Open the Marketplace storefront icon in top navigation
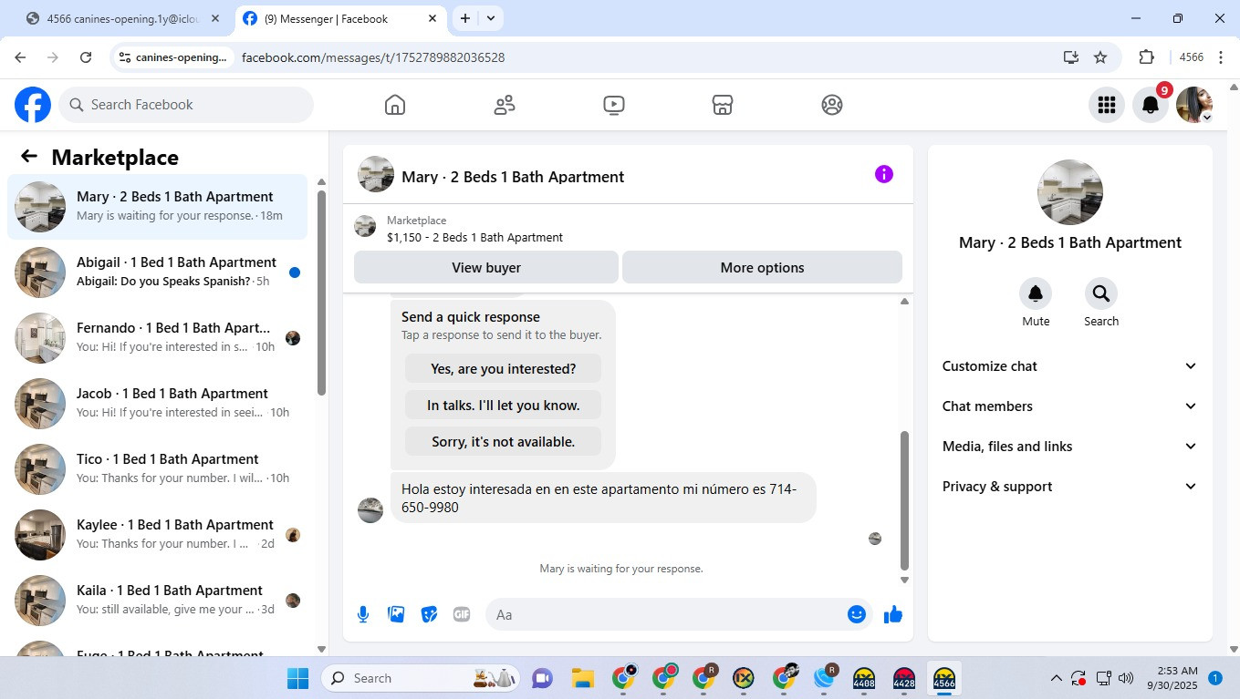 [x=723, y=105]
